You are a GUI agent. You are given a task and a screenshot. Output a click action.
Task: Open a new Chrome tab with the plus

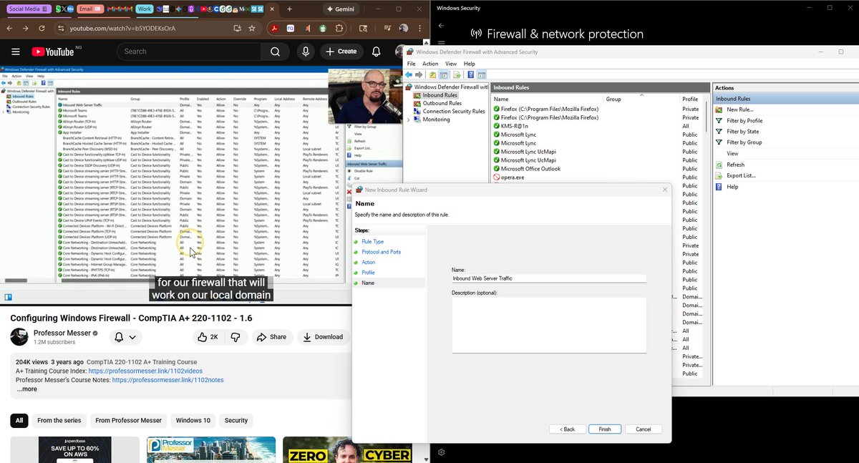tap(289, 9)
